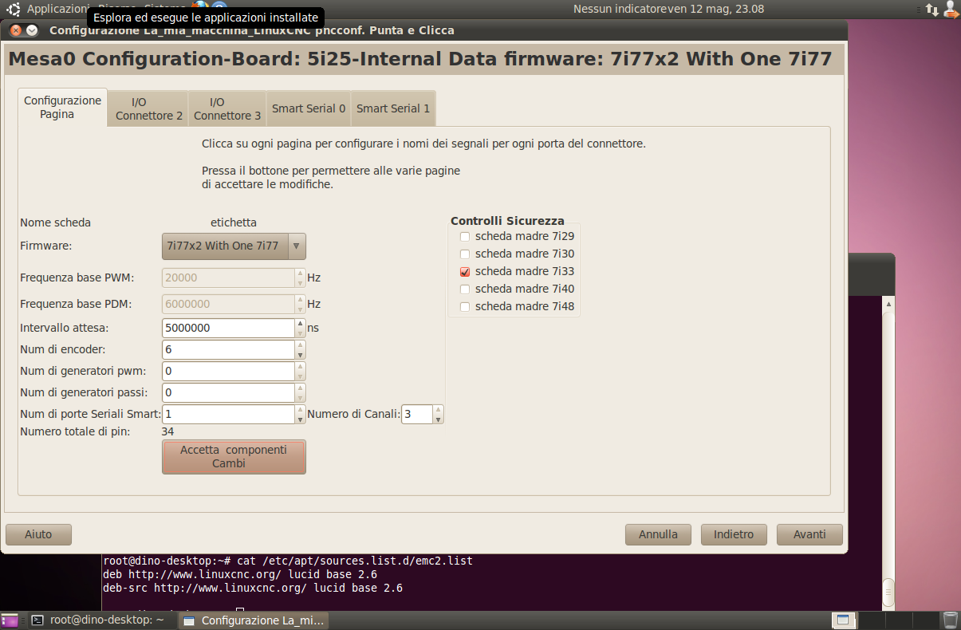
Task: Close the pncconf configuration window
Action: (16, 30)
